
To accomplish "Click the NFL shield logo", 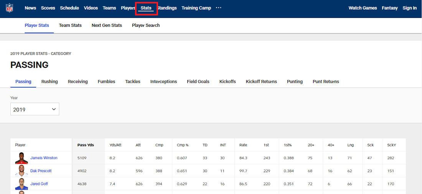I will (x=9, y=8).
